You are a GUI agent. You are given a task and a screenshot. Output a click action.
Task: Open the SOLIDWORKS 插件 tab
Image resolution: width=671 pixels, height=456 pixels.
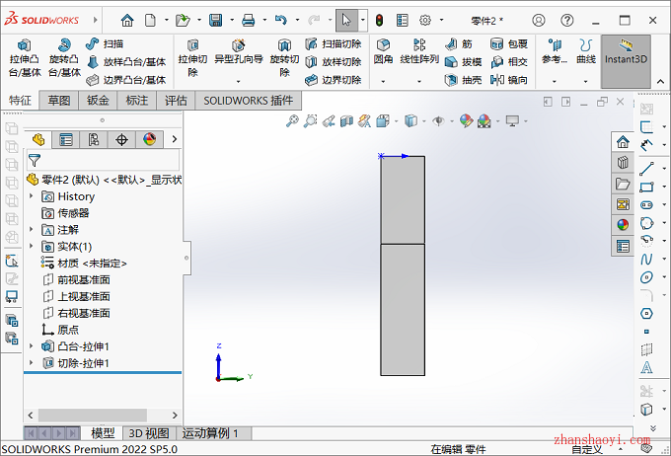pyautogui.click(x=249, y=101)
